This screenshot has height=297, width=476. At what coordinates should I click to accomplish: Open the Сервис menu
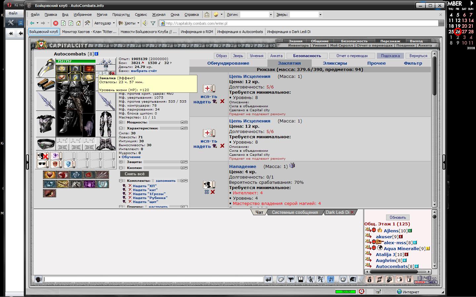[x=141, y=15]
